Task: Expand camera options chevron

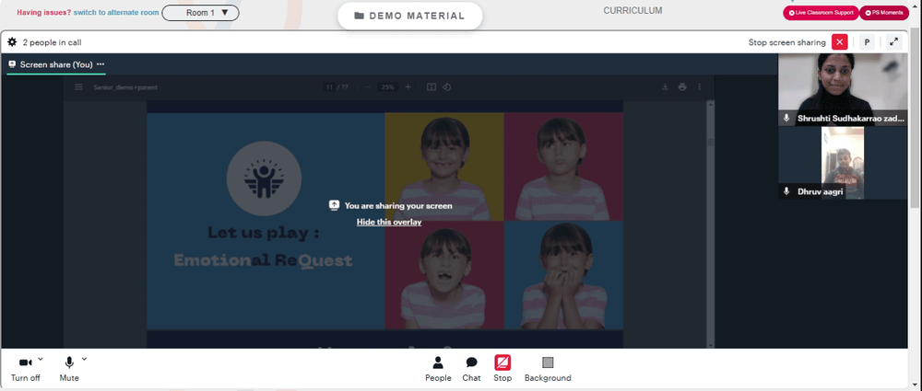Action: coord(41,359)
